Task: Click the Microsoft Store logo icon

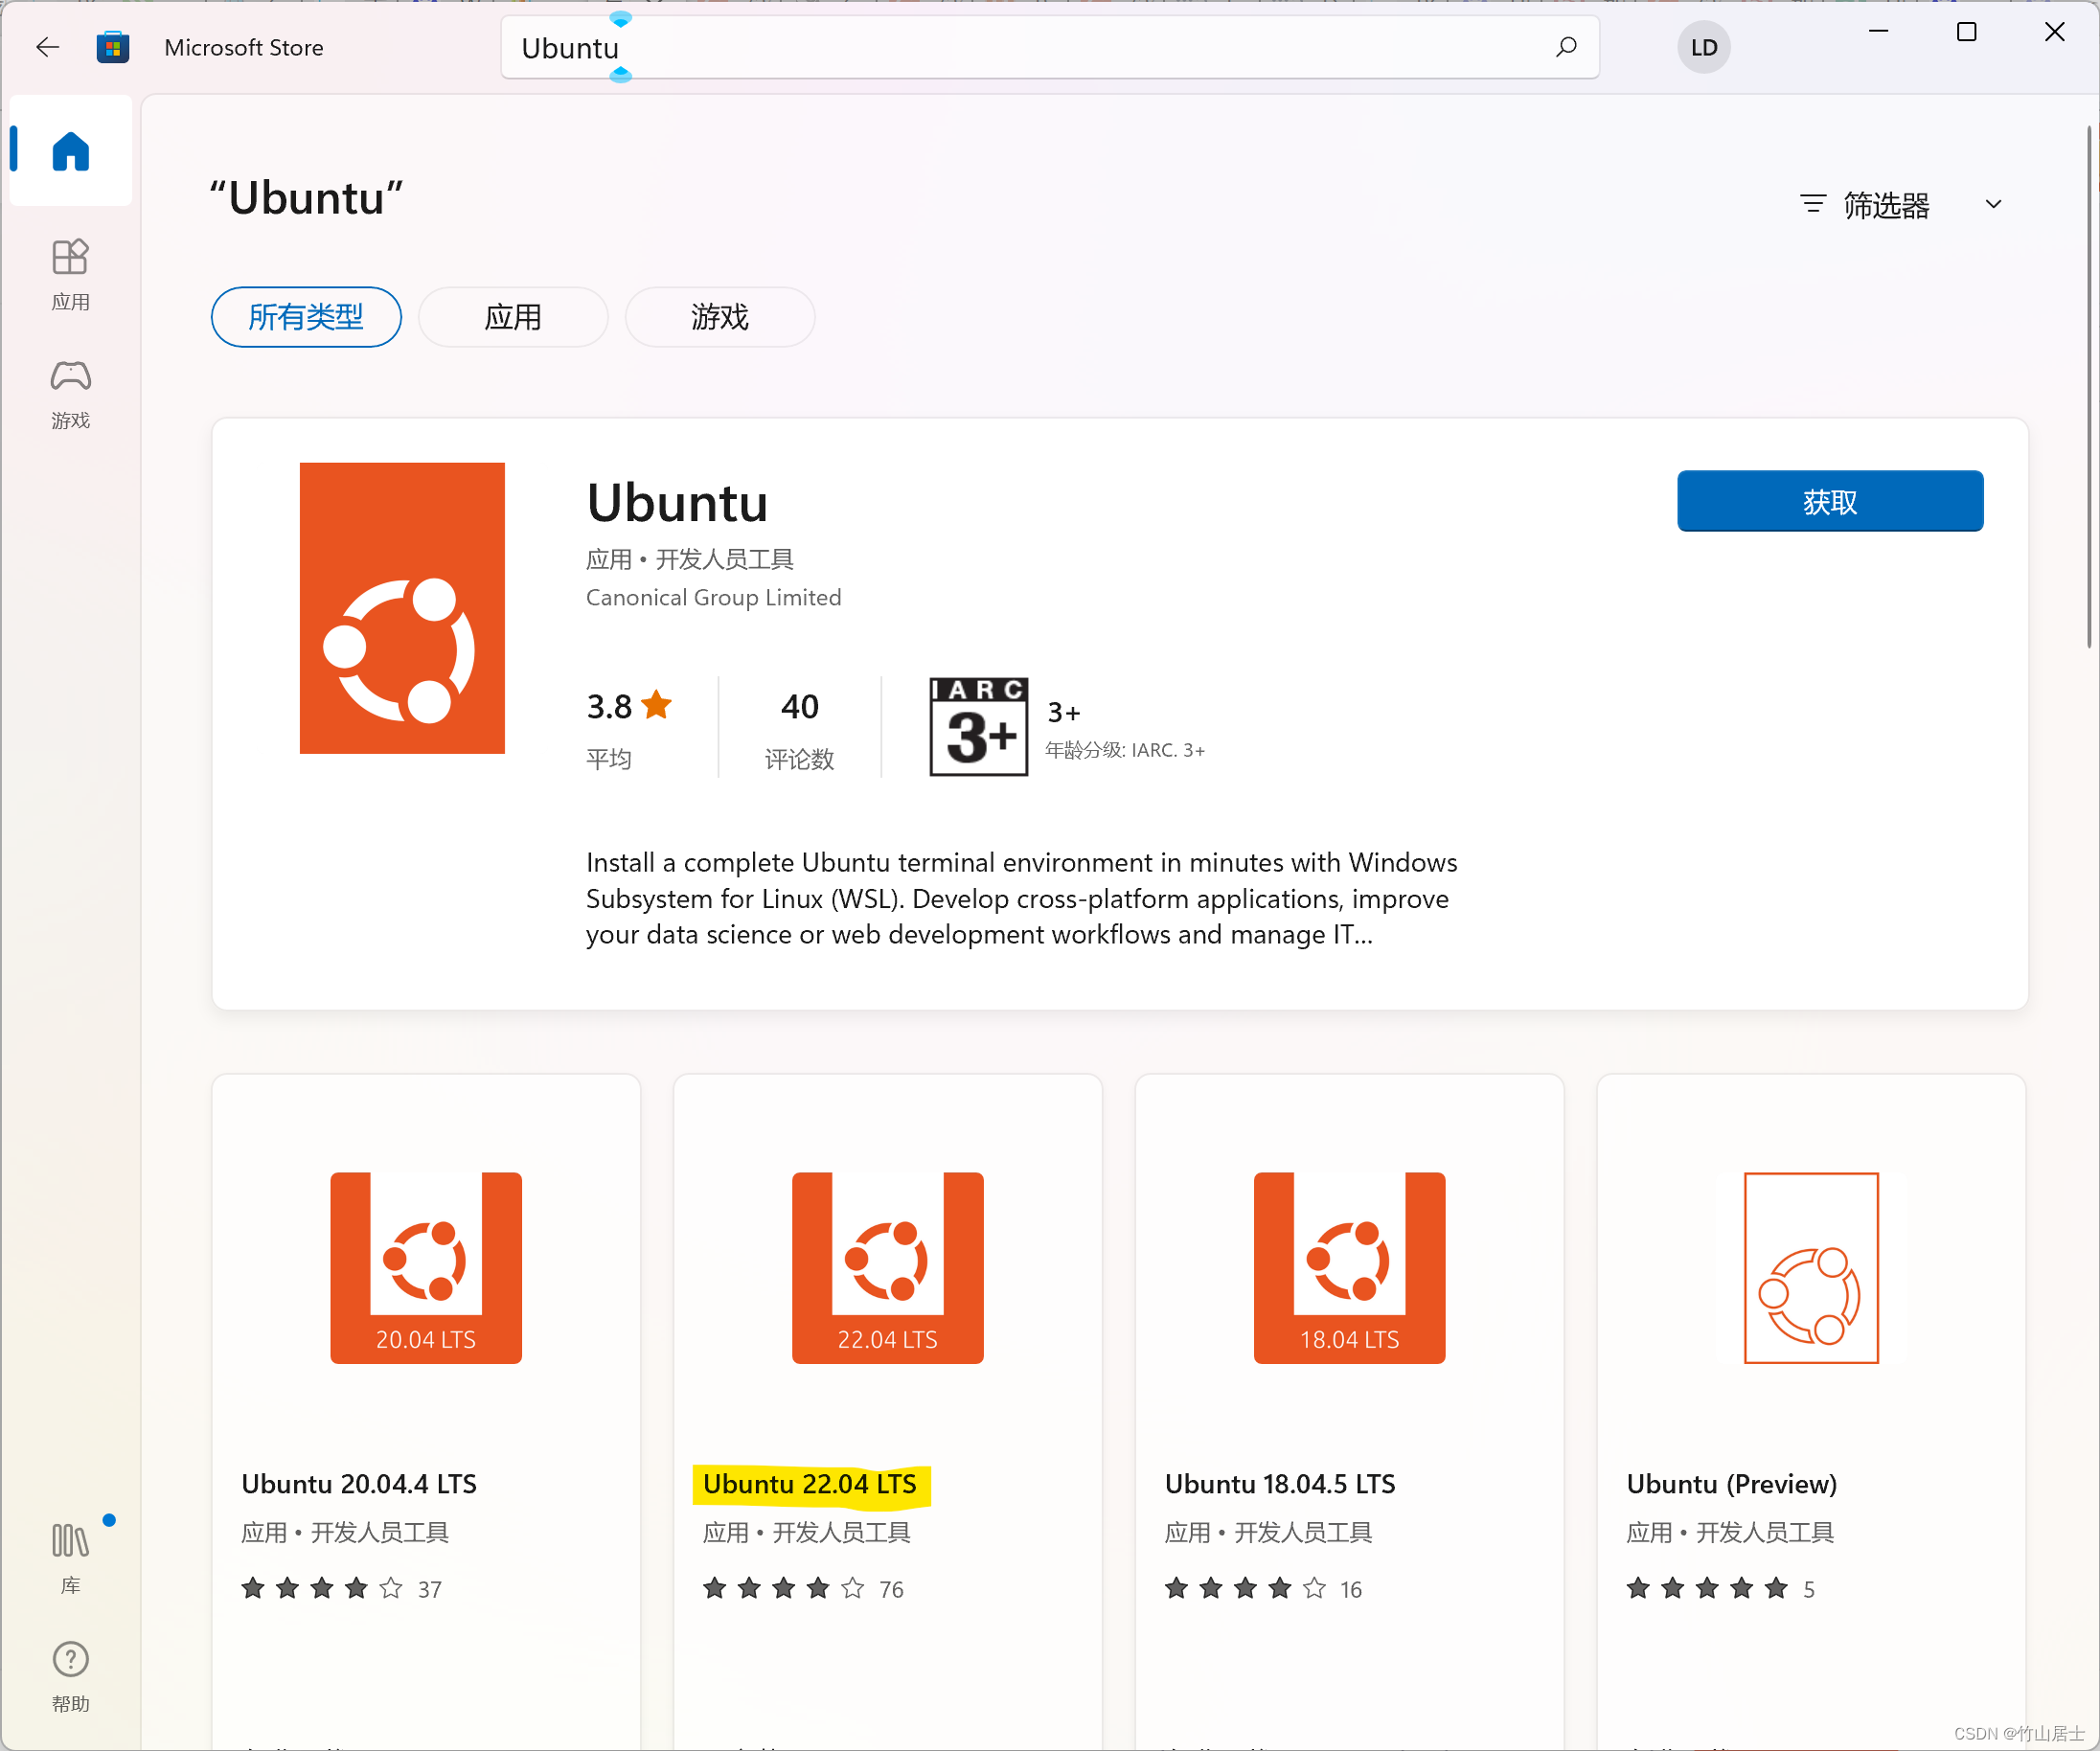Action: tap(113, 47)
